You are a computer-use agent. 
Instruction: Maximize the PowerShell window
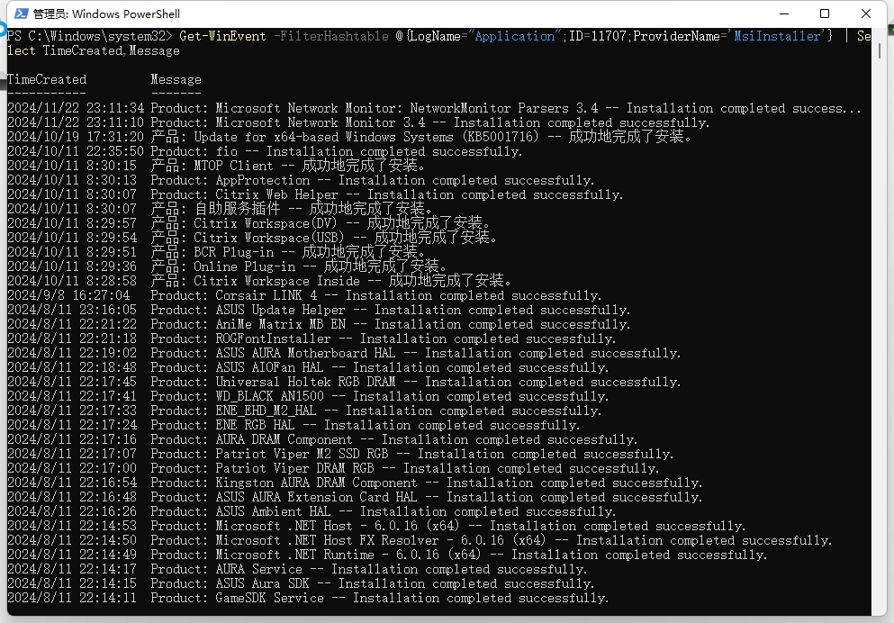pos(825,14)
